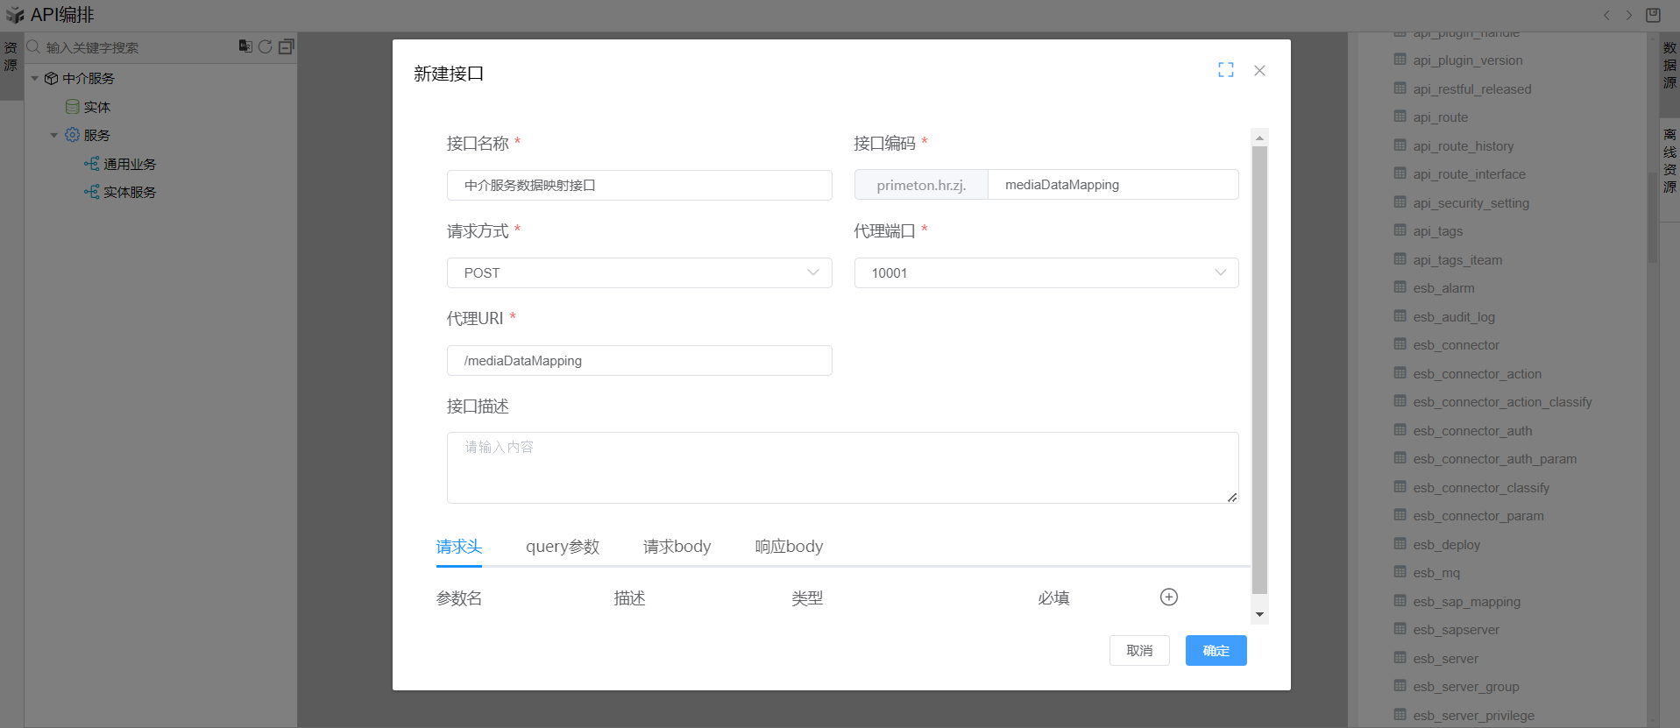Click the 取消 button
Viewport: 1680px width, 728px height.
click(x=1138, y=650)
